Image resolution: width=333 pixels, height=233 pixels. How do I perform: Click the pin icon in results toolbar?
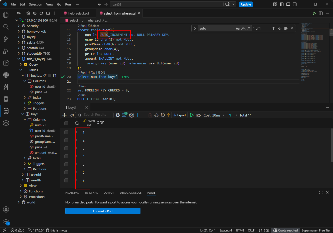pyautogui.click(x=72, y=115)
